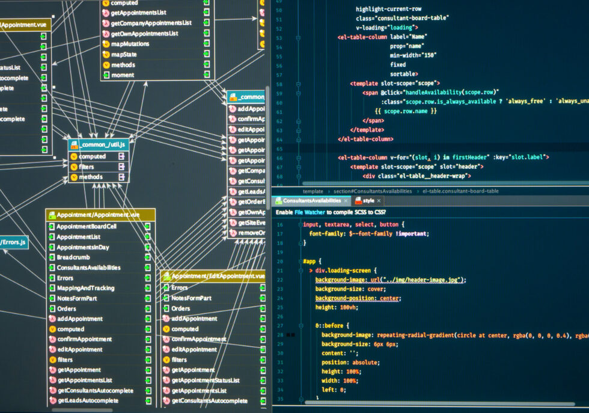The width and height of the screenshot is (589, 413).
Task: Click port icon on util.js filters row
Action: click(121, 167)
